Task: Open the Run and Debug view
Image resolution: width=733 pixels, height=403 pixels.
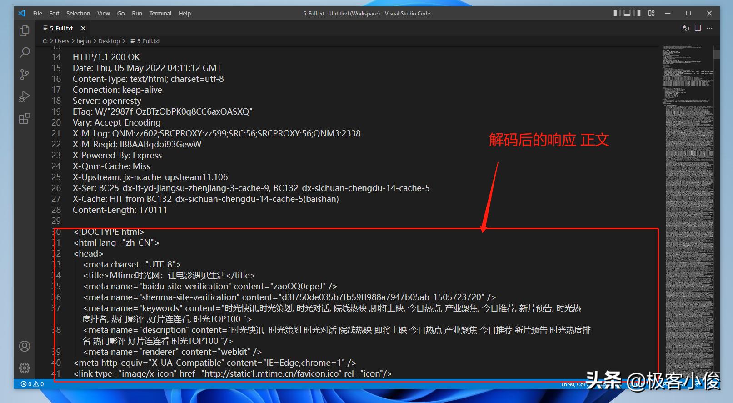Action: [x=25, y=96]
